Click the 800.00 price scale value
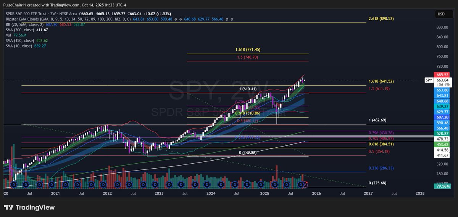The image size is (458, 217). coord(443,47)
